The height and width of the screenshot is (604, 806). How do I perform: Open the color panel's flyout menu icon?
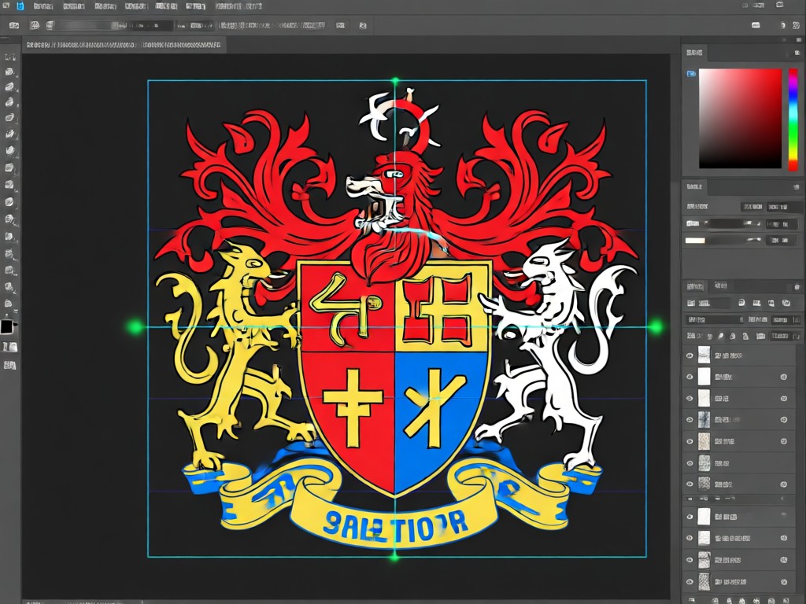[x=797, y=53]
